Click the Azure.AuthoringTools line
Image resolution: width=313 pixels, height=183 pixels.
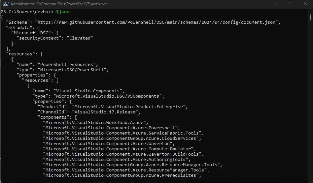[x=117, y=160]
